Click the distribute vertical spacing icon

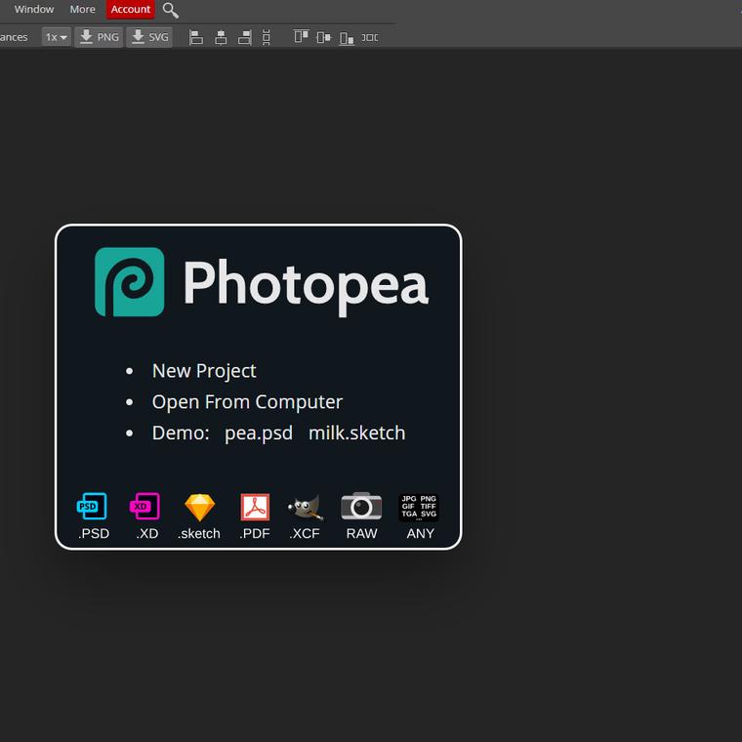(x=267, y=37)
